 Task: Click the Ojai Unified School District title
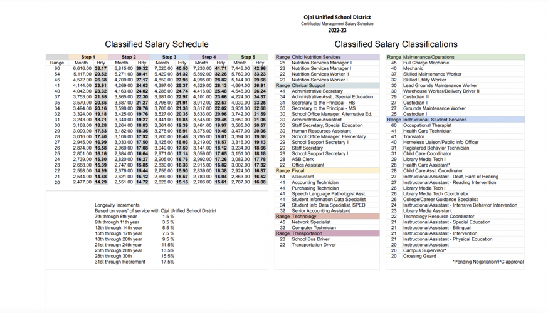point(337,18)
